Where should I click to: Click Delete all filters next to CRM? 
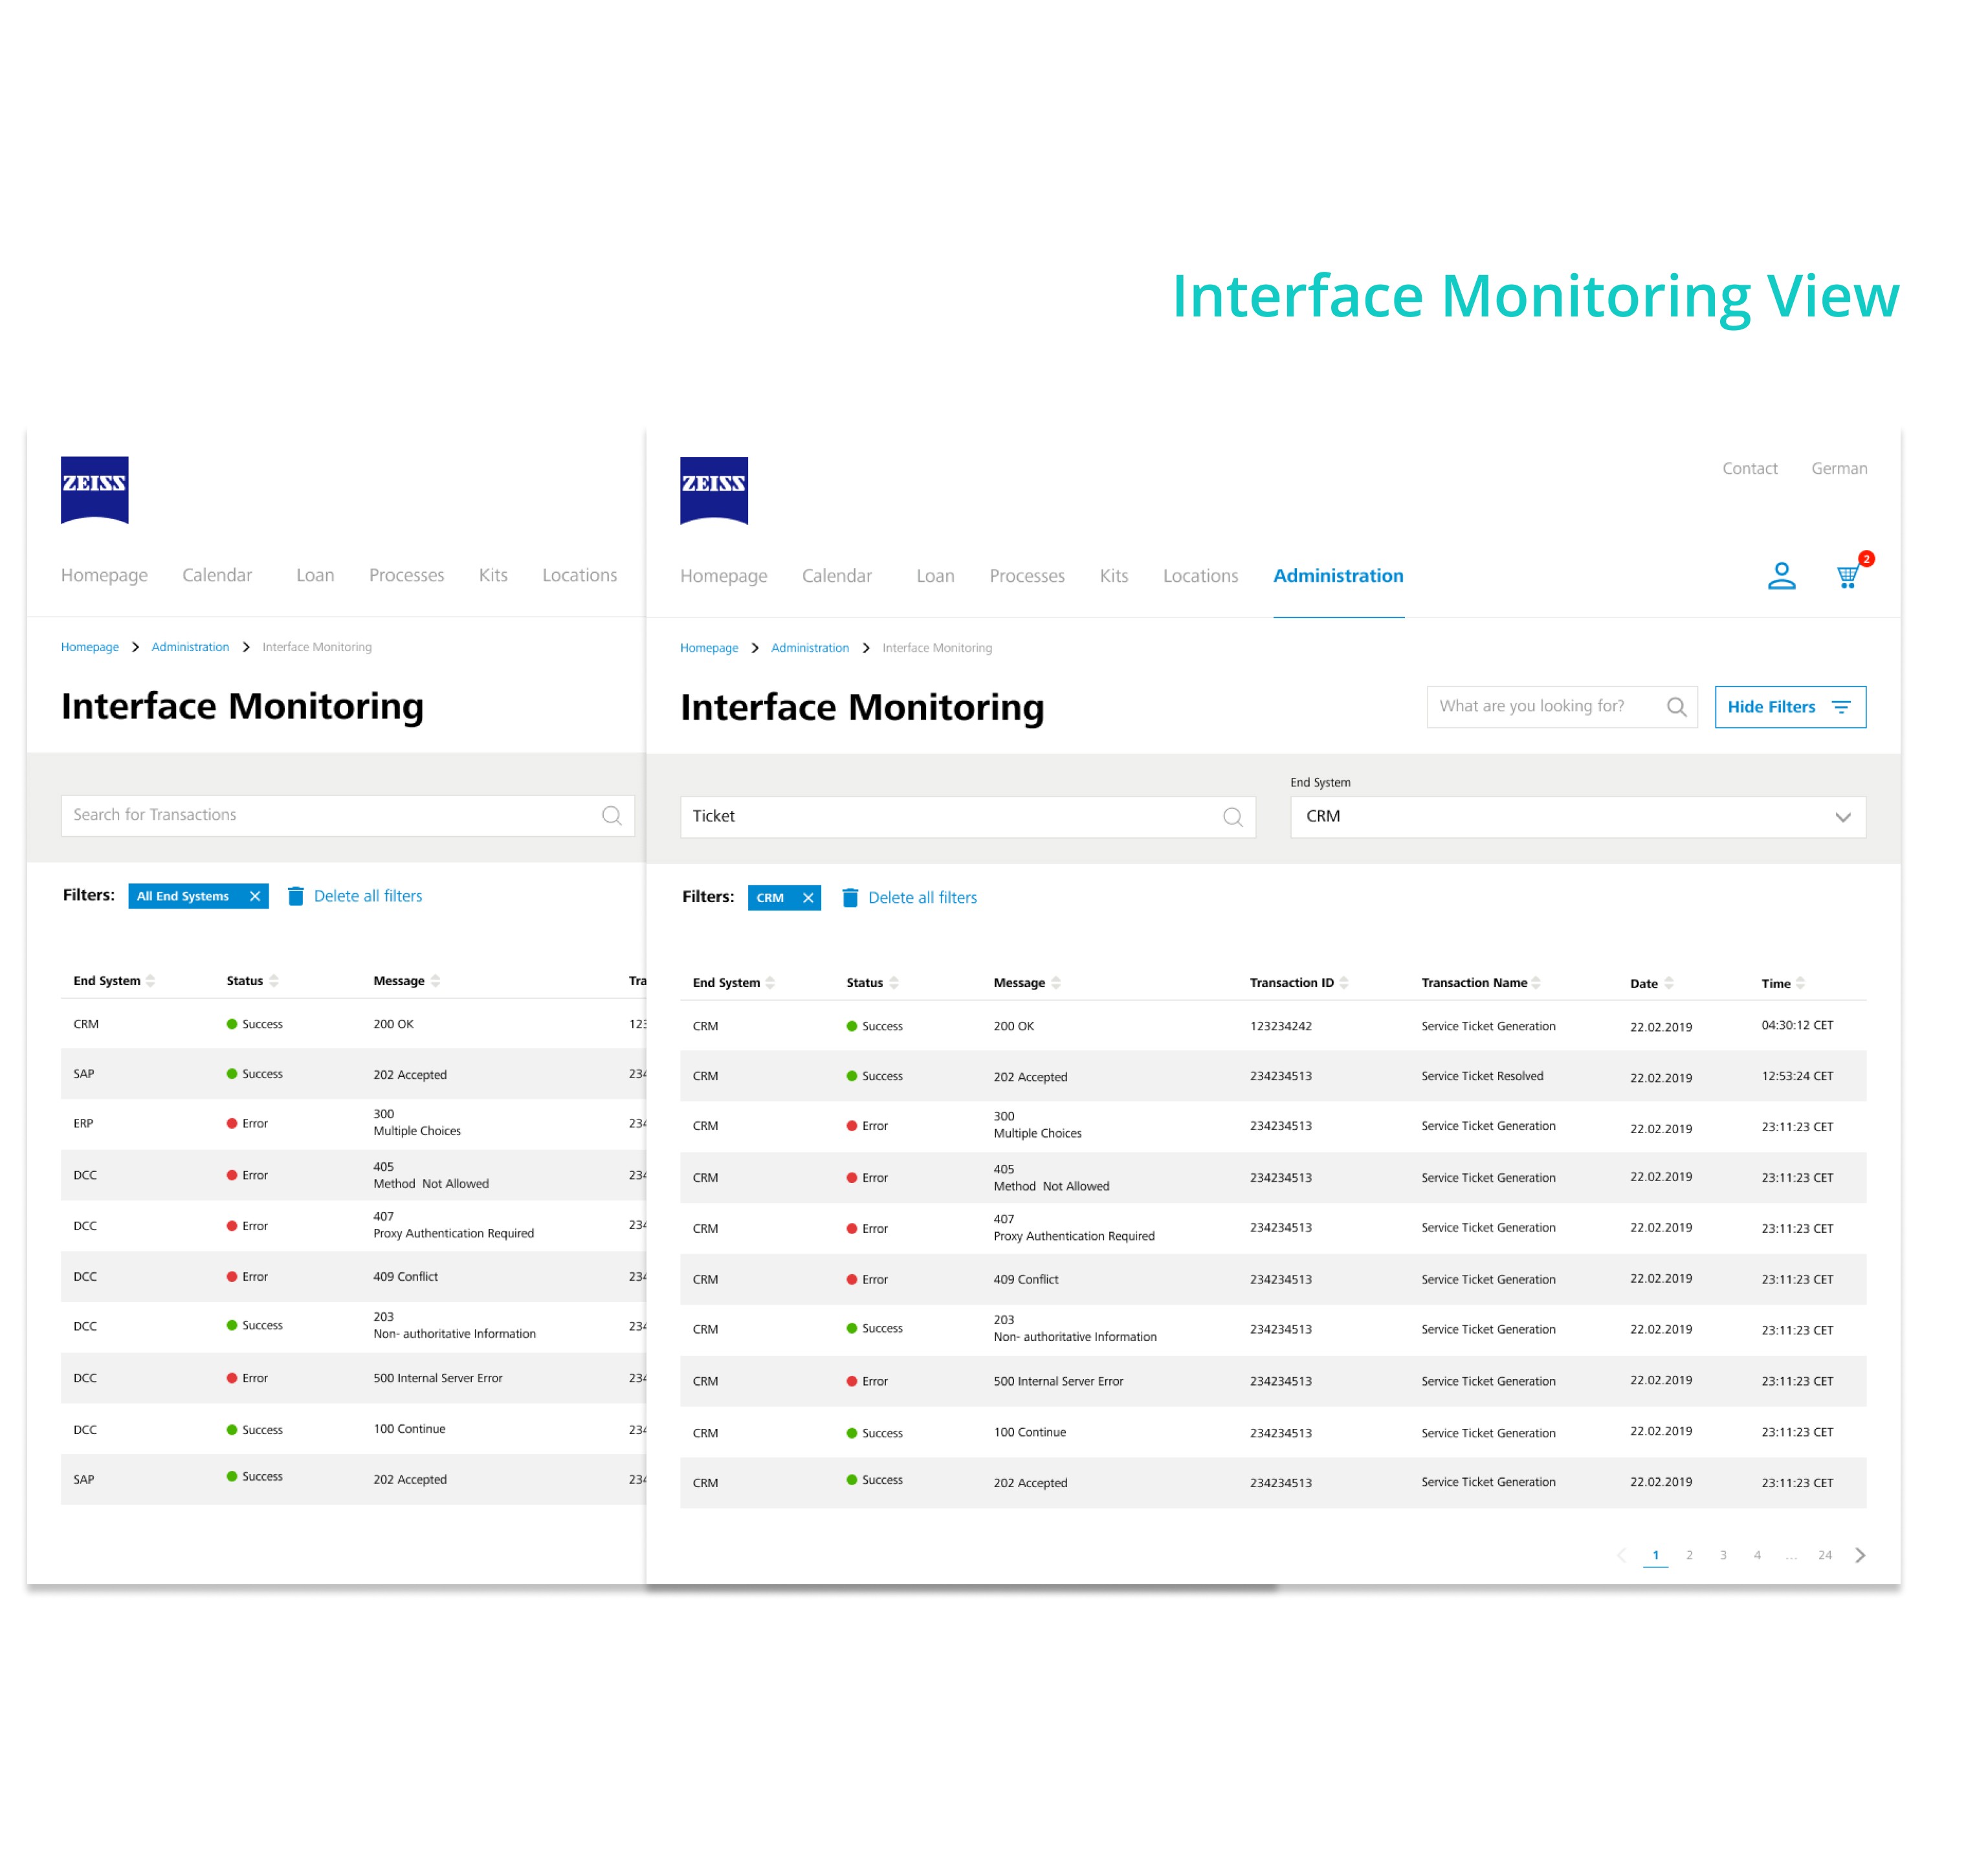click(x=921, y=898)
